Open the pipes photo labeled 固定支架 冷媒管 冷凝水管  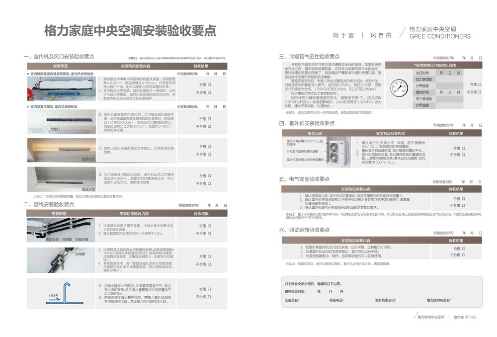(61, 230)
